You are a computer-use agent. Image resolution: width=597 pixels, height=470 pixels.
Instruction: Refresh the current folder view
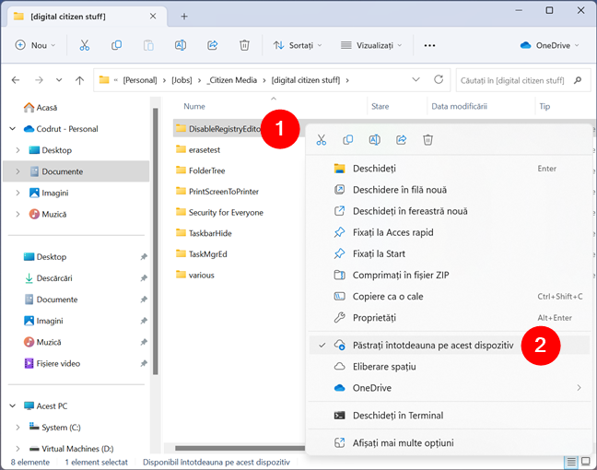439,79
